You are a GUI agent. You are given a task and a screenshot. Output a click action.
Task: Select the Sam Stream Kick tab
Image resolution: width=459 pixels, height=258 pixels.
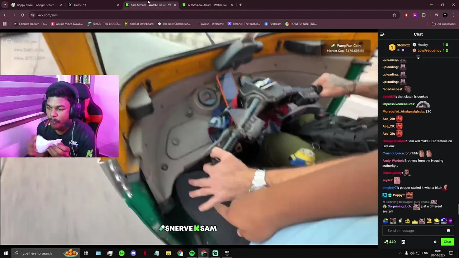point(148,5)
